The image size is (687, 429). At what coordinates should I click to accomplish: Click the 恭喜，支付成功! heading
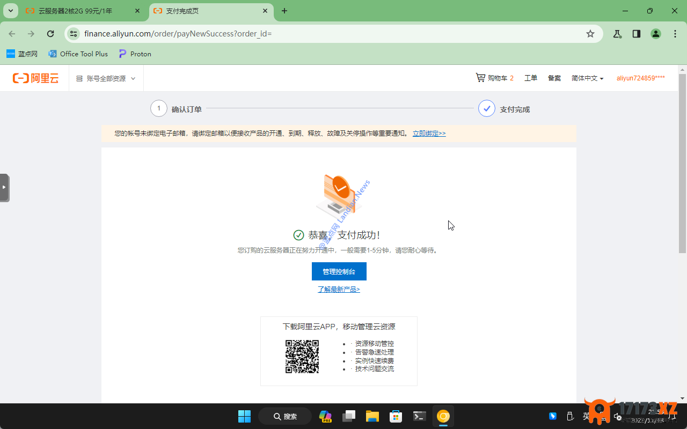click(x=344, y=235)
